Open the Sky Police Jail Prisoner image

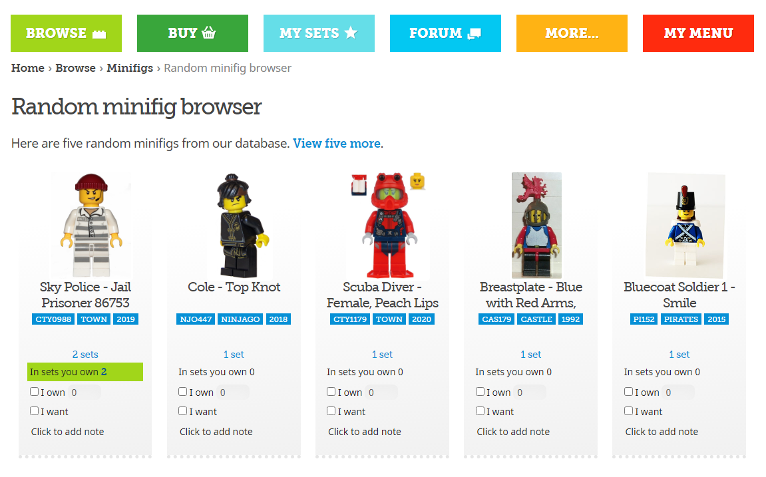click(91, 225)
